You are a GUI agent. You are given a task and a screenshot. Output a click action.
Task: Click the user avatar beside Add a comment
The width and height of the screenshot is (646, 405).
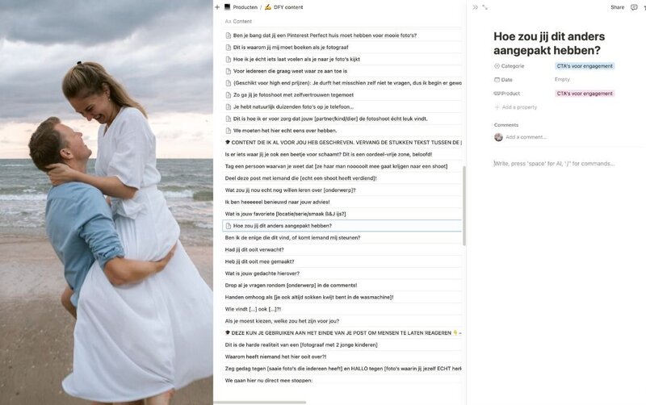coord(498,137)
